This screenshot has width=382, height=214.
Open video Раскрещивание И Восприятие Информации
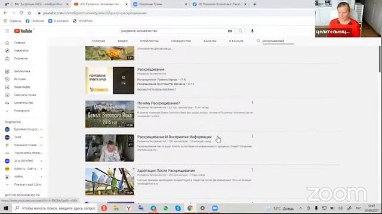coord(174,137)
